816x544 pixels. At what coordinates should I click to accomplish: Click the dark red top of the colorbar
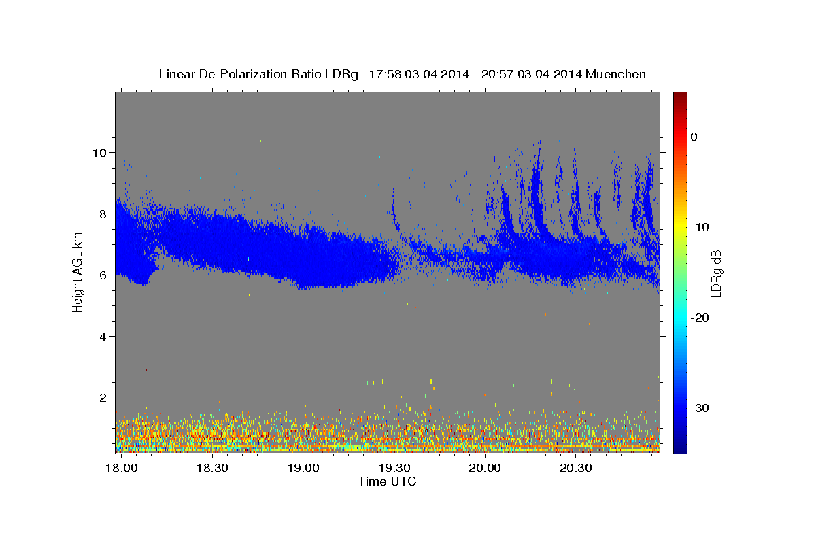click(x=680, y=97)
